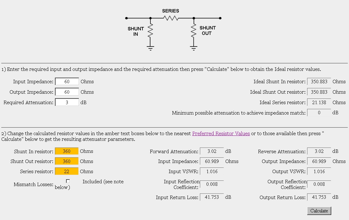This screenshot has width=349, height=220.
Task: Click the Calculate button
Action: point(319,211)
